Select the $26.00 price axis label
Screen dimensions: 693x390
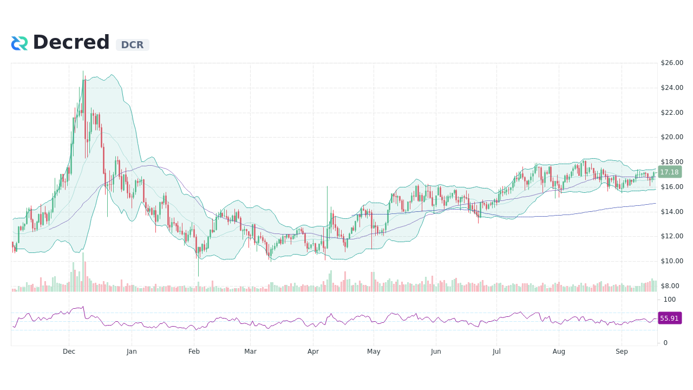click(671, 62)
